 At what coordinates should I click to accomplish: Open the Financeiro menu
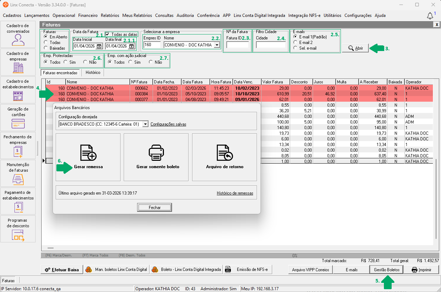[x=88, y=15]
